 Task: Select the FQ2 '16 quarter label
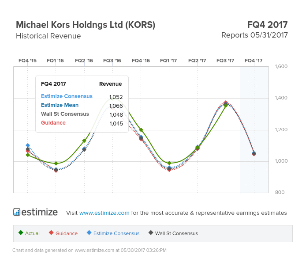[84, 61]
